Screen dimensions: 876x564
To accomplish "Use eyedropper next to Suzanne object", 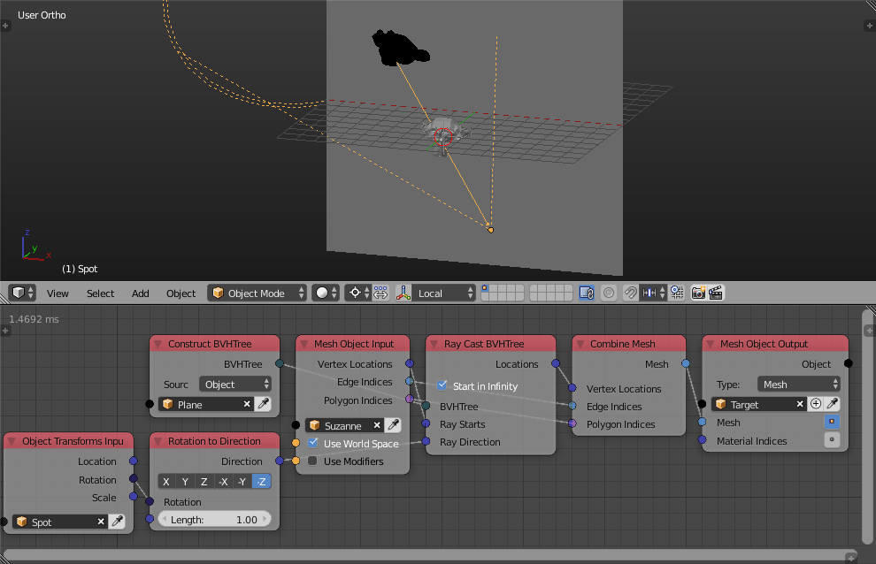I will coord(393,425).
